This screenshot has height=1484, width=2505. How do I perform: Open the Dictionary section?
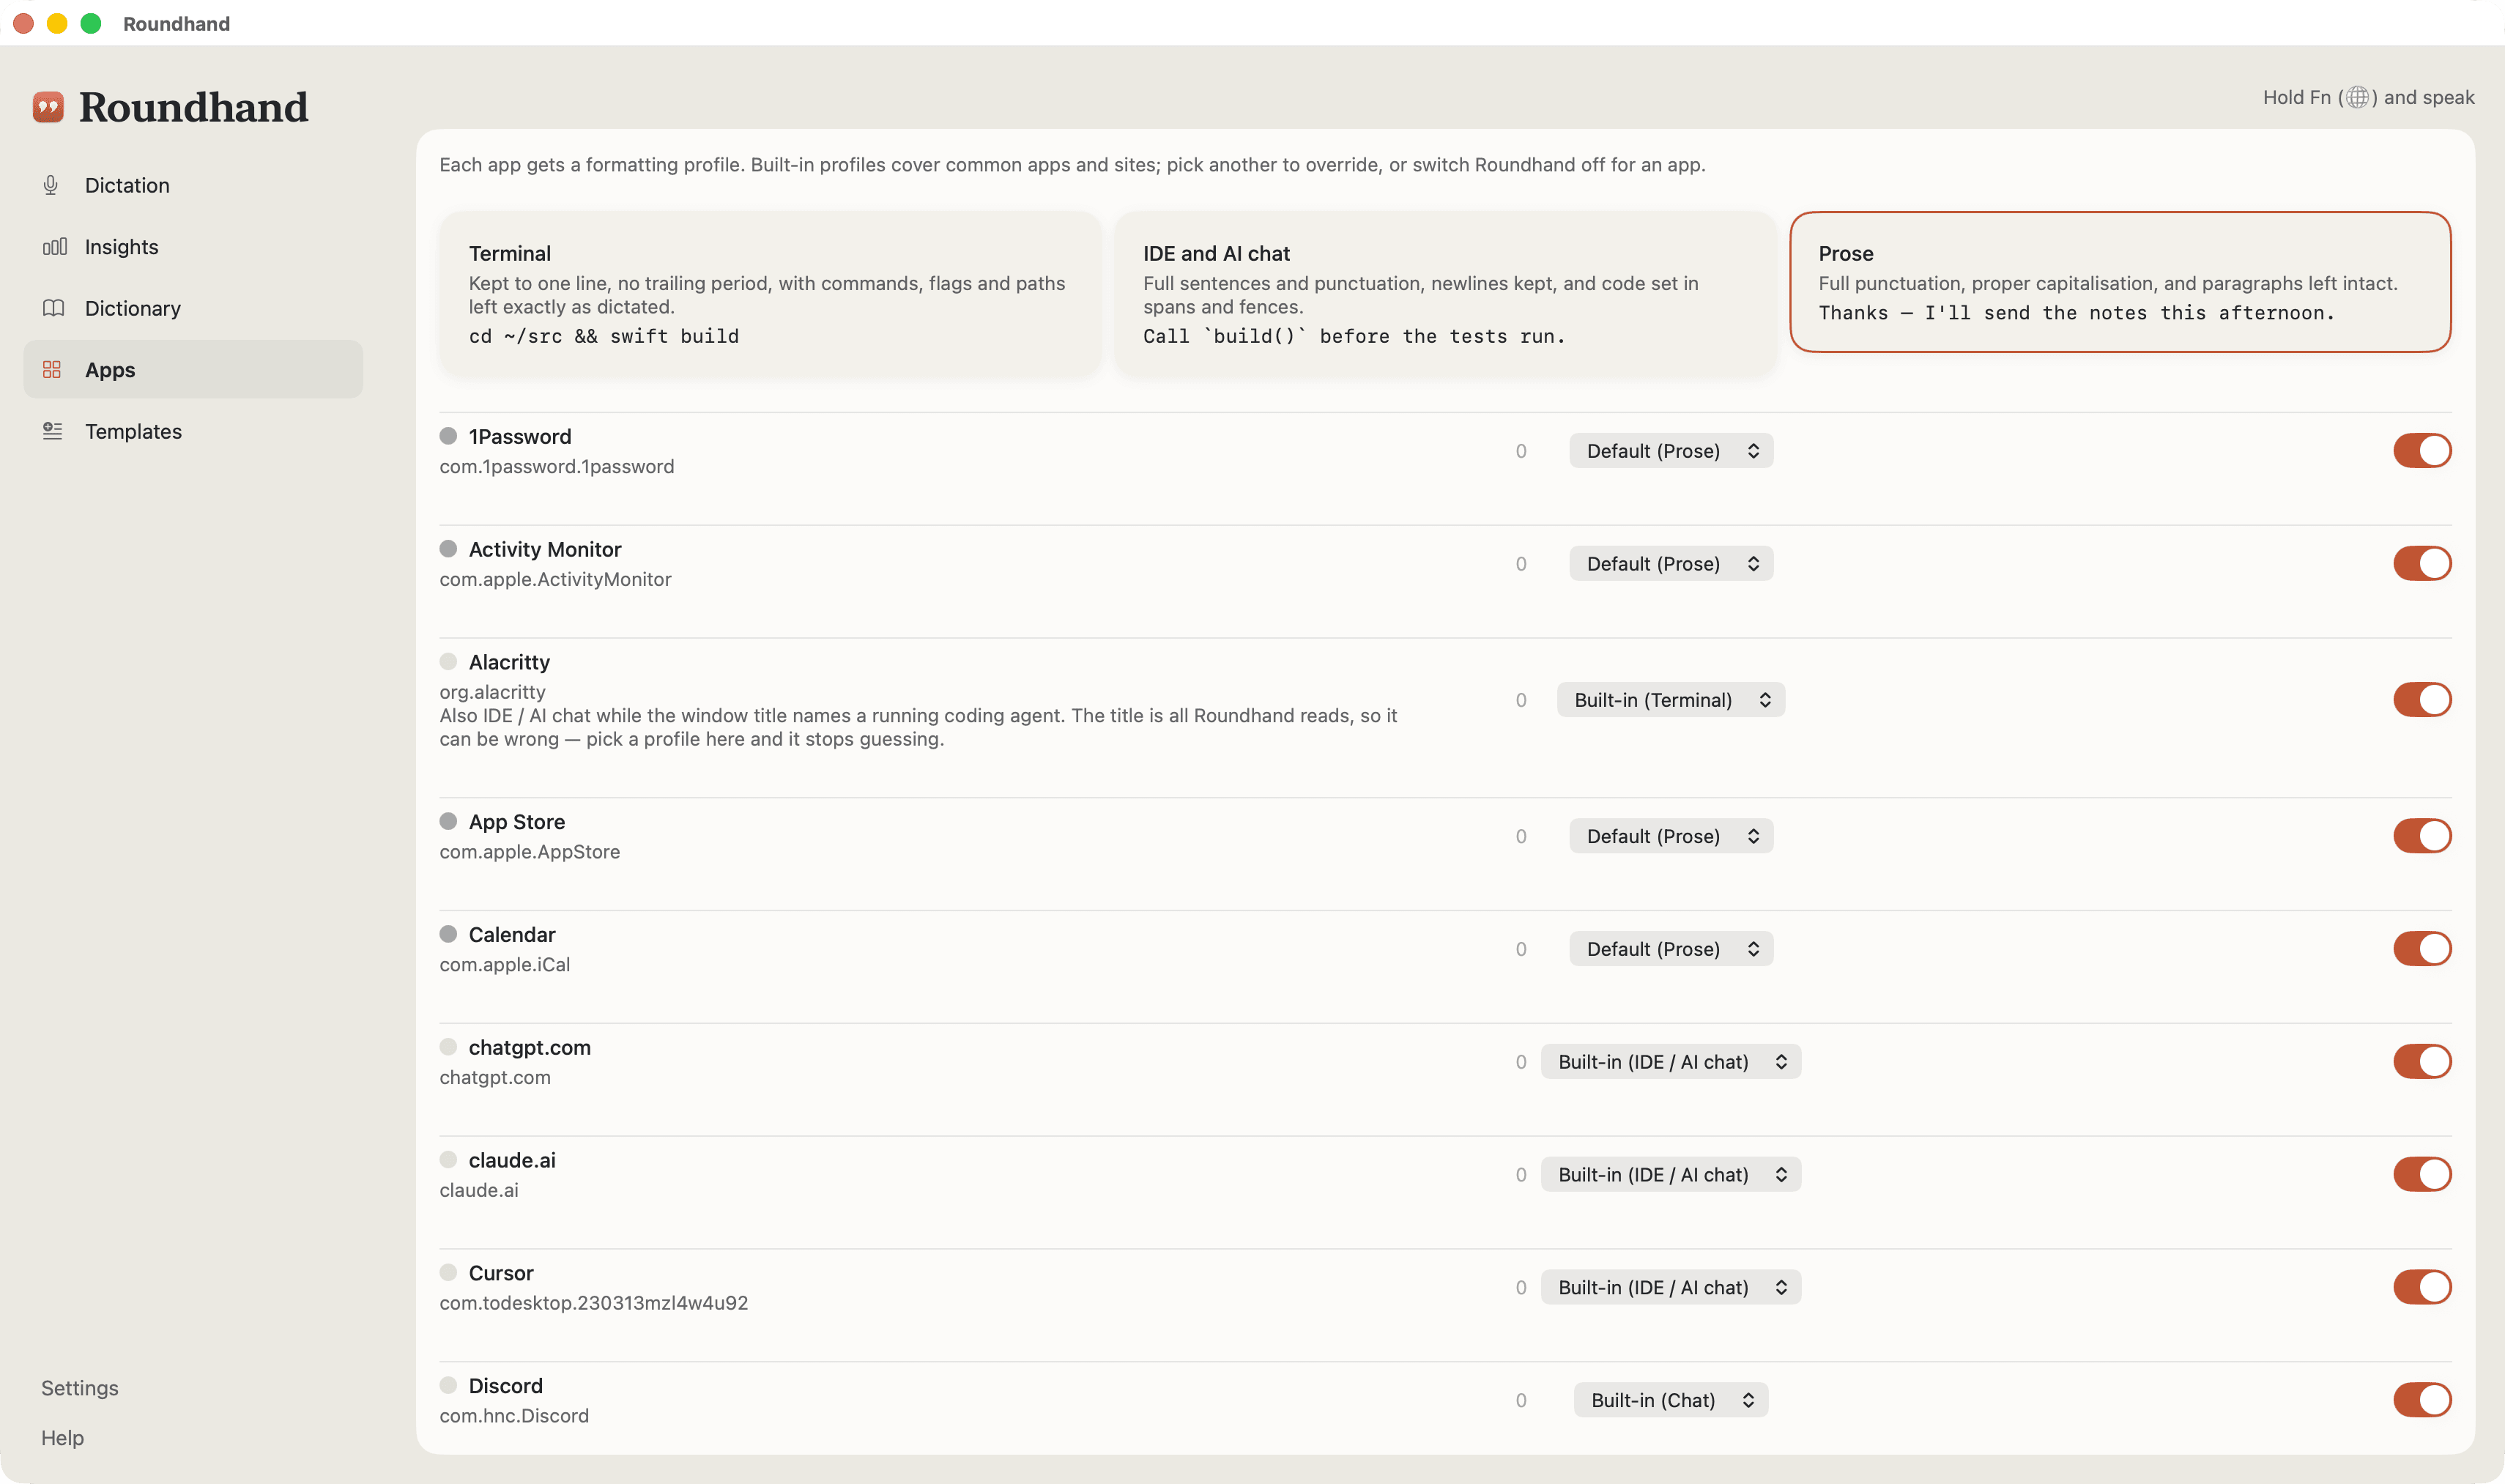[x=193, y=308]
